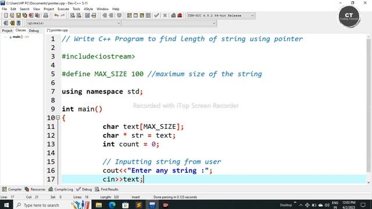Click the Goto Line toolbar icon

pos(94,16)
